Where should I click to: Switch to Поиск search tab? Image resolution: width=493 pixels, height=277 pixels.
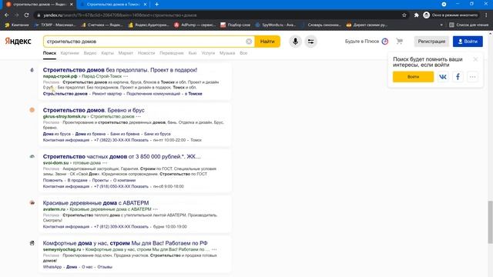coord(49,53)
